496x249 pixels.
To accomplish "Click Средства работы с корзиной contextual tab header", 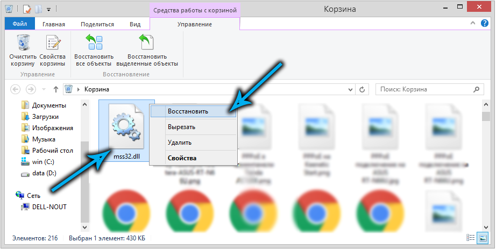I will (195, 10).
